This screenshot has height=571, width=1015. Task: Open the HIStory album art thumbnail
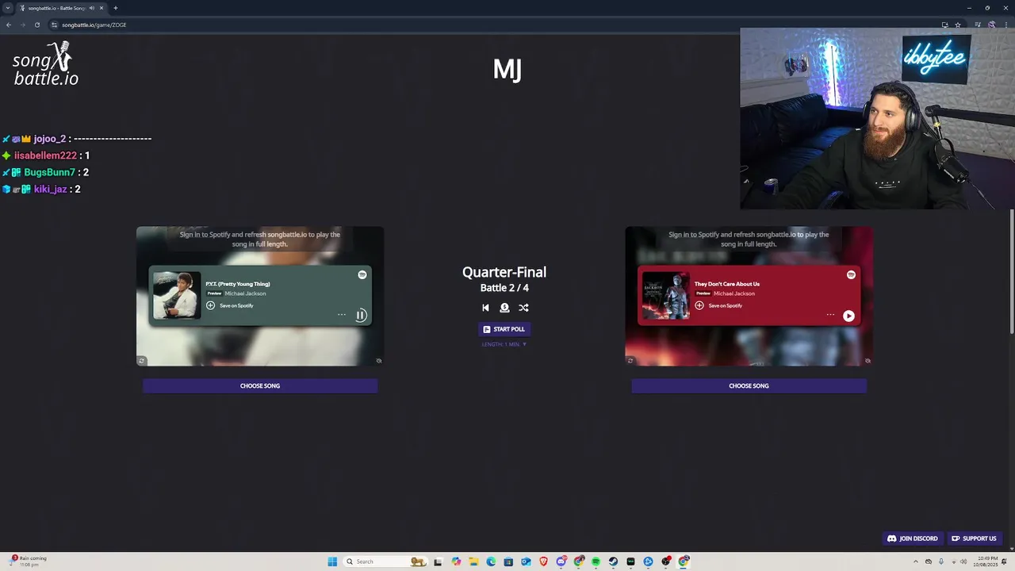[x=665, y=295]
